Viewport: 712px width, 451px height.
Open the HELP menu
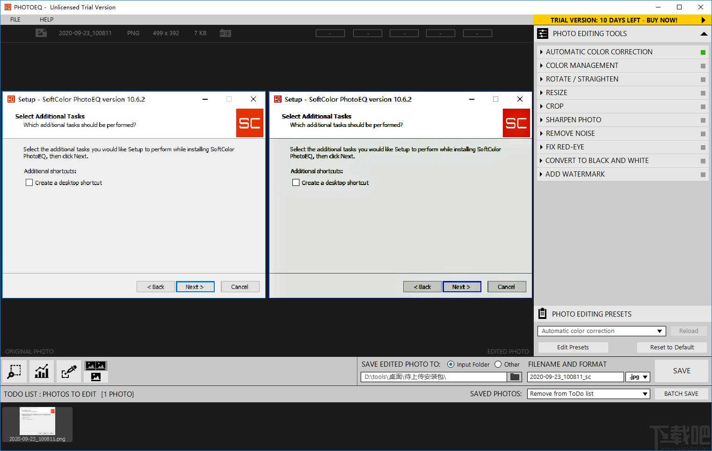tap(46, 20)
